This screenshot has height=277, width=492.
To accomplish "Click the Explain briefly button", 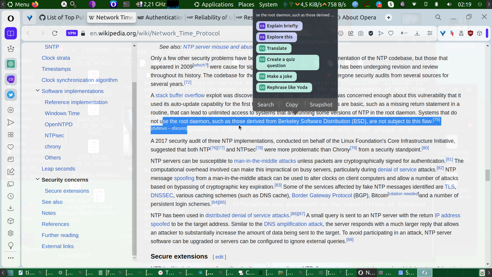I will pos(279,26).
